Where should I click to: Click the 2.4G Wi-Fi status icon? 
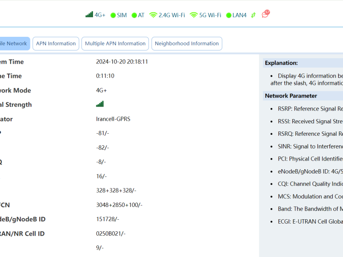coord(153,15)
